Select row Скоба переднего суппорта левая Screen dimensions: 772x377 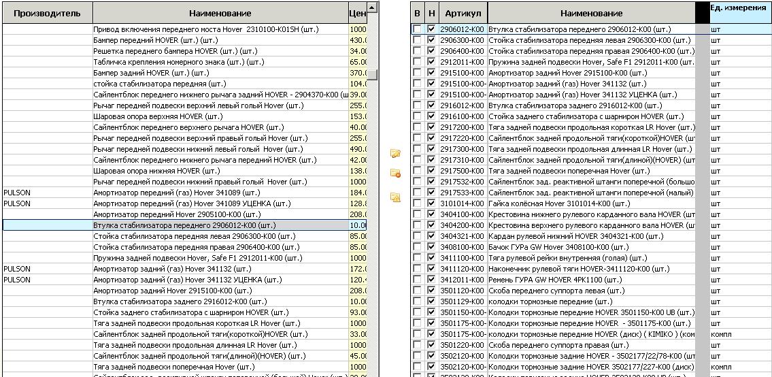click(x=591, y=291)
